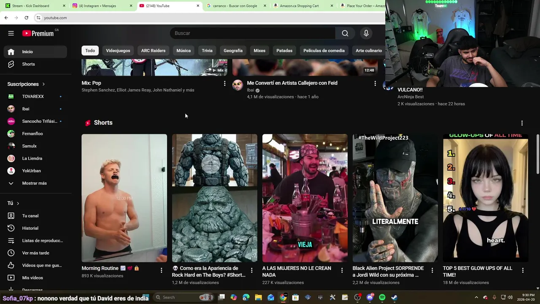Open Spotify from the taskbar
This screenshot has height=304, width=540.
pyautogui.click(x=382, y=297)
